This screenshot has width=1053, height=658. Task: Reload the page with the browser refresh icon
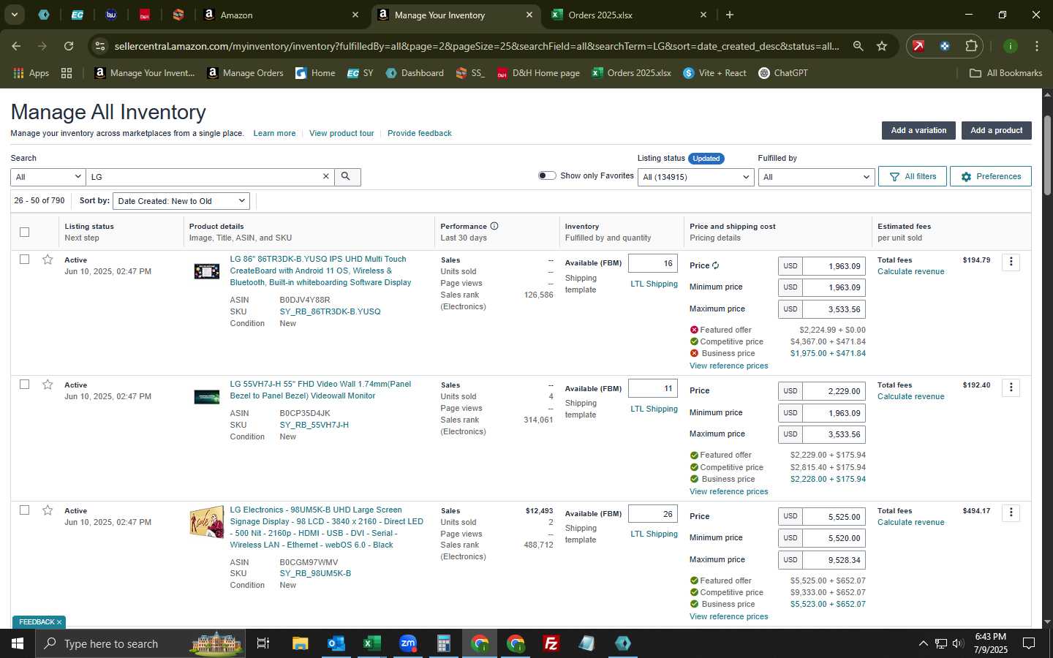[69, 46]
